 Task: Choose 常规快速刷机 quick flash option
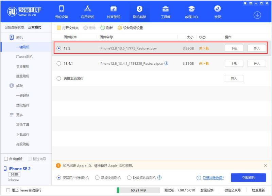click(97, 177)
